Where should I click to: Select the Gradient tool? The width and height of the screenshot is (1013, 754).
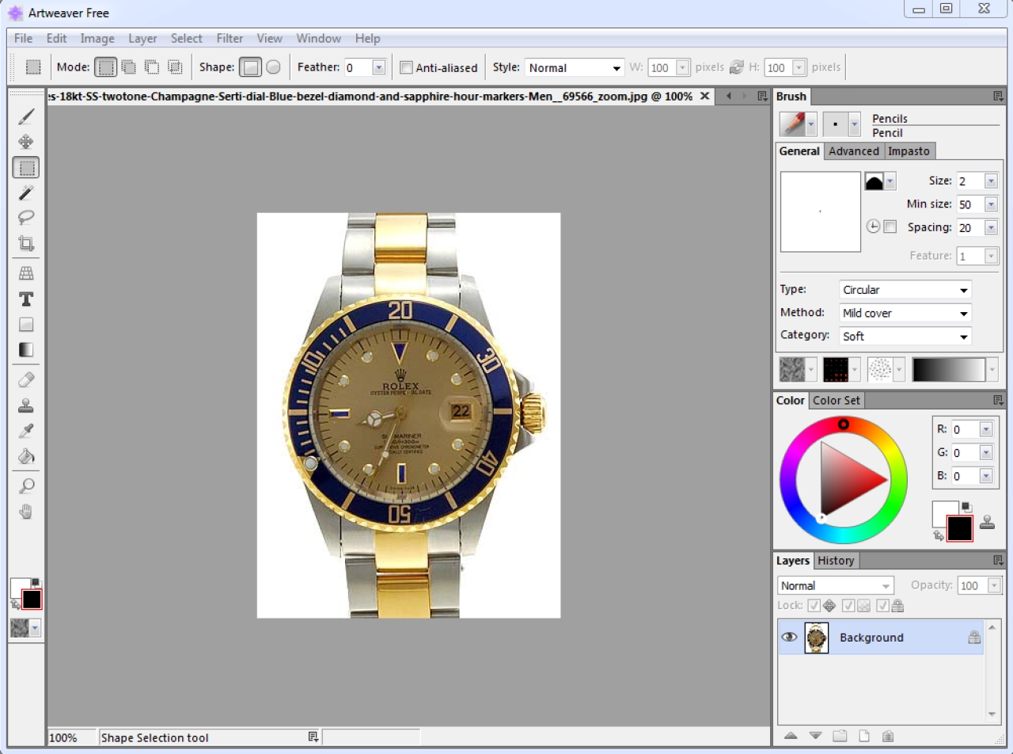point(26,349)
